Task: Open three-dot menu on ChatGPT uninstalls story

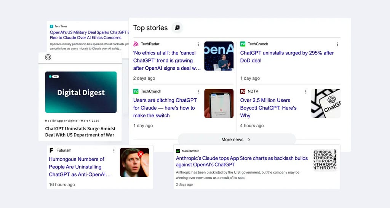Action: pos(337,44)
